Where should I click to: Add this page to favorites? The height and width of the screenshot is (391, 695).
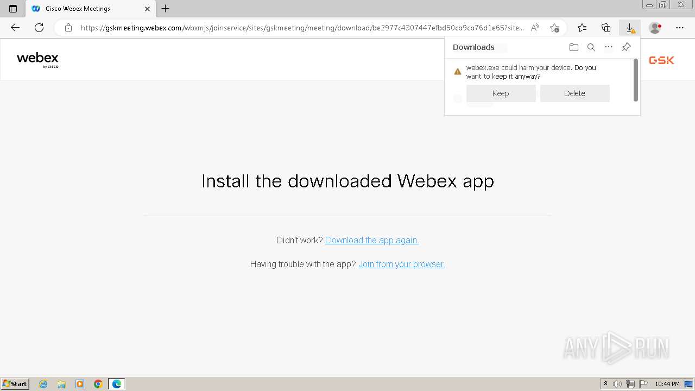point(554,28)
